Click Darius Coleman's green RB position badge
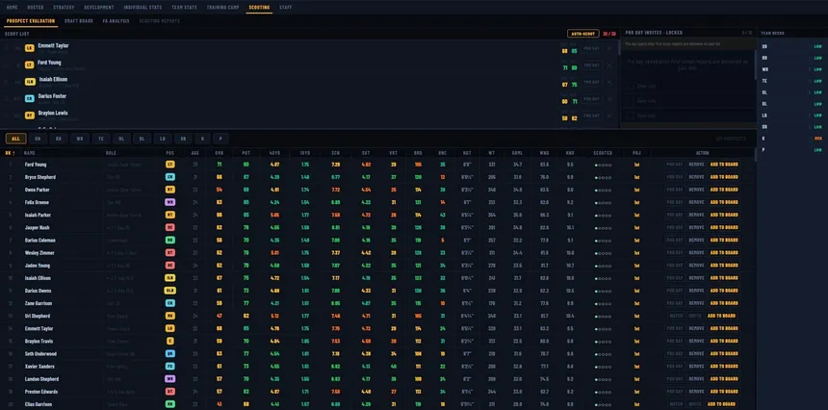828x410 pixels. 170,240
